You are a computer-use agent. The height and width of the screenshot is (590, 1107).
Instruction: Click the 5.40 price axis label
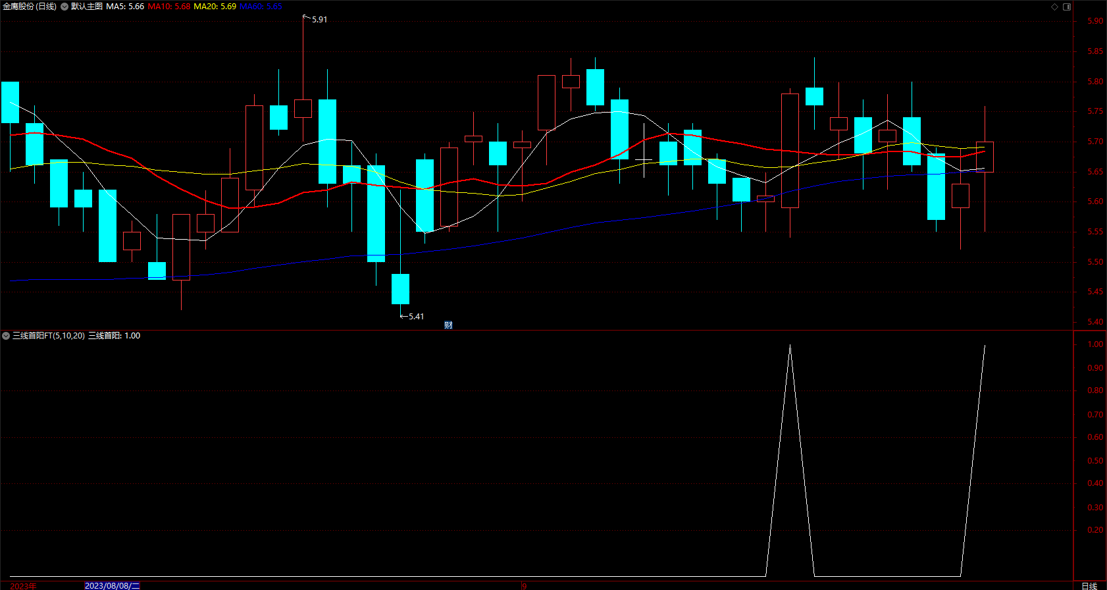tap(1095, 322)
